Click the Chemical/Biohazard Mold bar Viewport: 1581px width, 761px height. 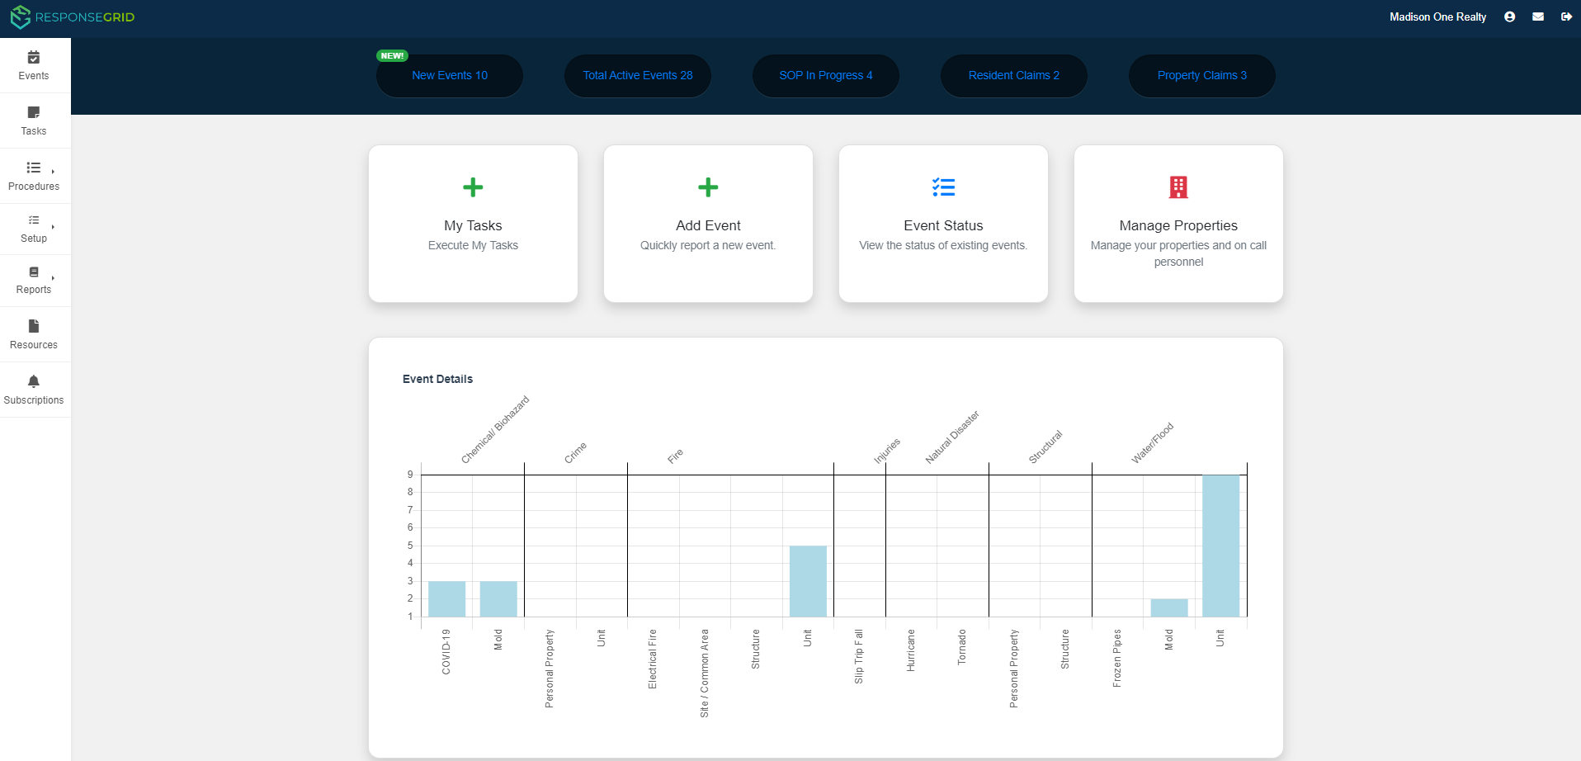(498, 598)
